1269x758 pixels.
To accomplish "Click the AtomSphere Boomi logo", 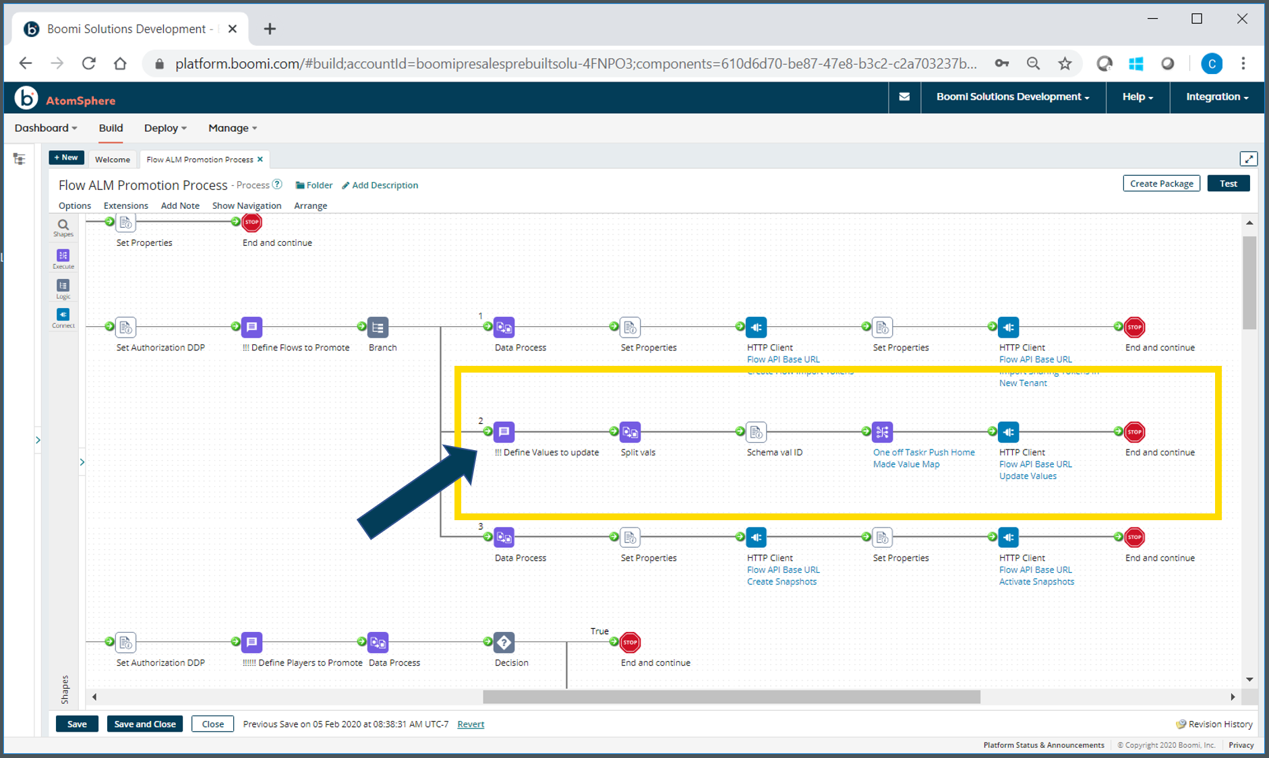I will pyautogui.click(x=26, y=98).
